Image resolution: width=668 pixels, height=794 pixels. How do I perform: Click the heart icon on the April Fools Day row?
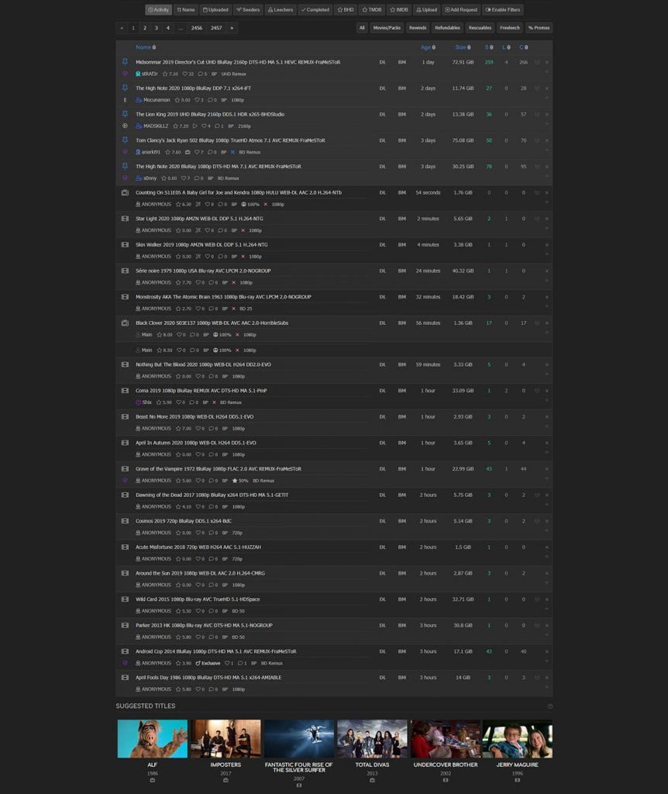537,678
